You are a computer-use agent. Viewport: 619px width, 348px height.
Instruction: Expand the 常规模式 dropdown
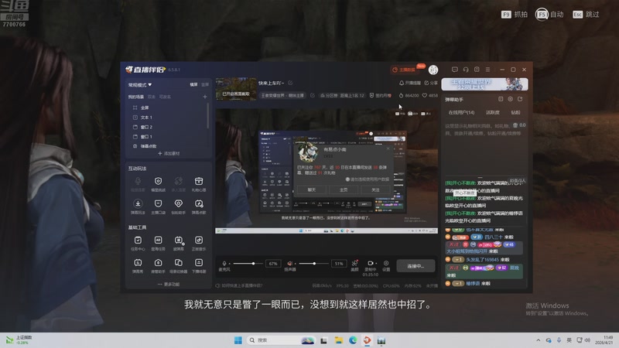(x=140, y=85)
